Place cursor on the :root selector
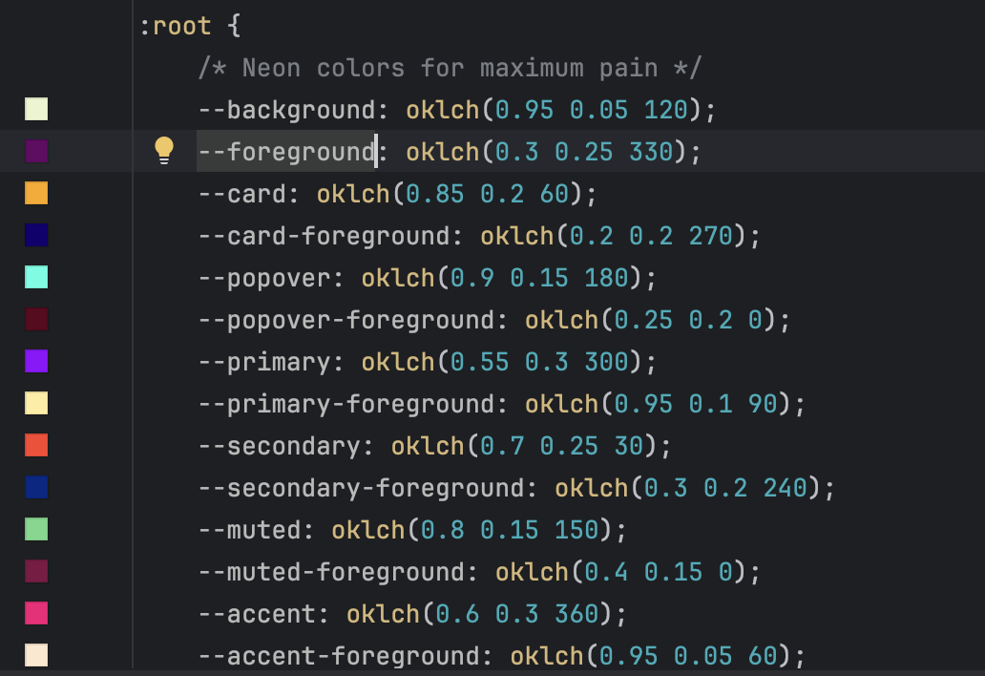 coord(175,26)
